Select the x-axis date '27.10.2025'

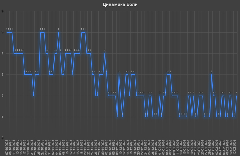coord(43,147)
